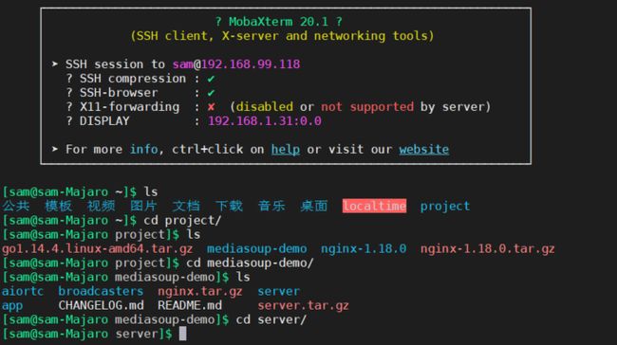Click the nginx-1.18.0 directory name
This screenshot has height=345, width=617.
pos(364,248)
